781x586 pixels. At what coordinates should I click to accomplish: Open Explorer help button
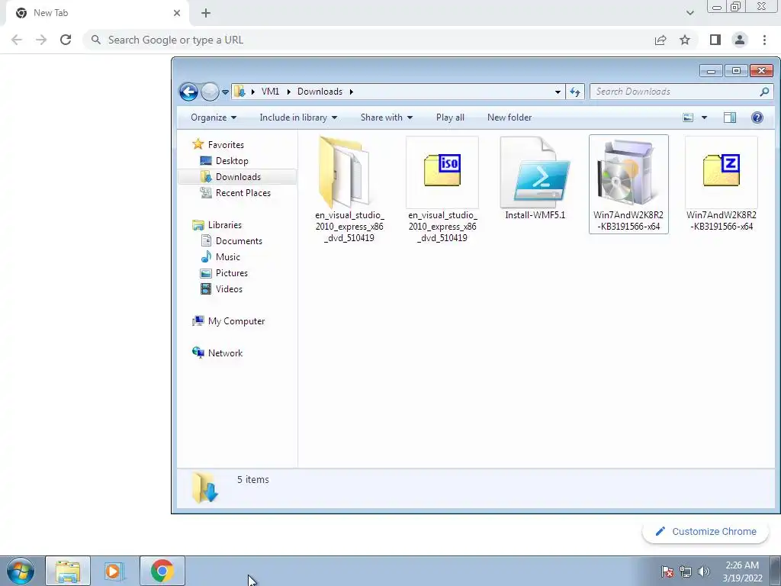(757, 118)
